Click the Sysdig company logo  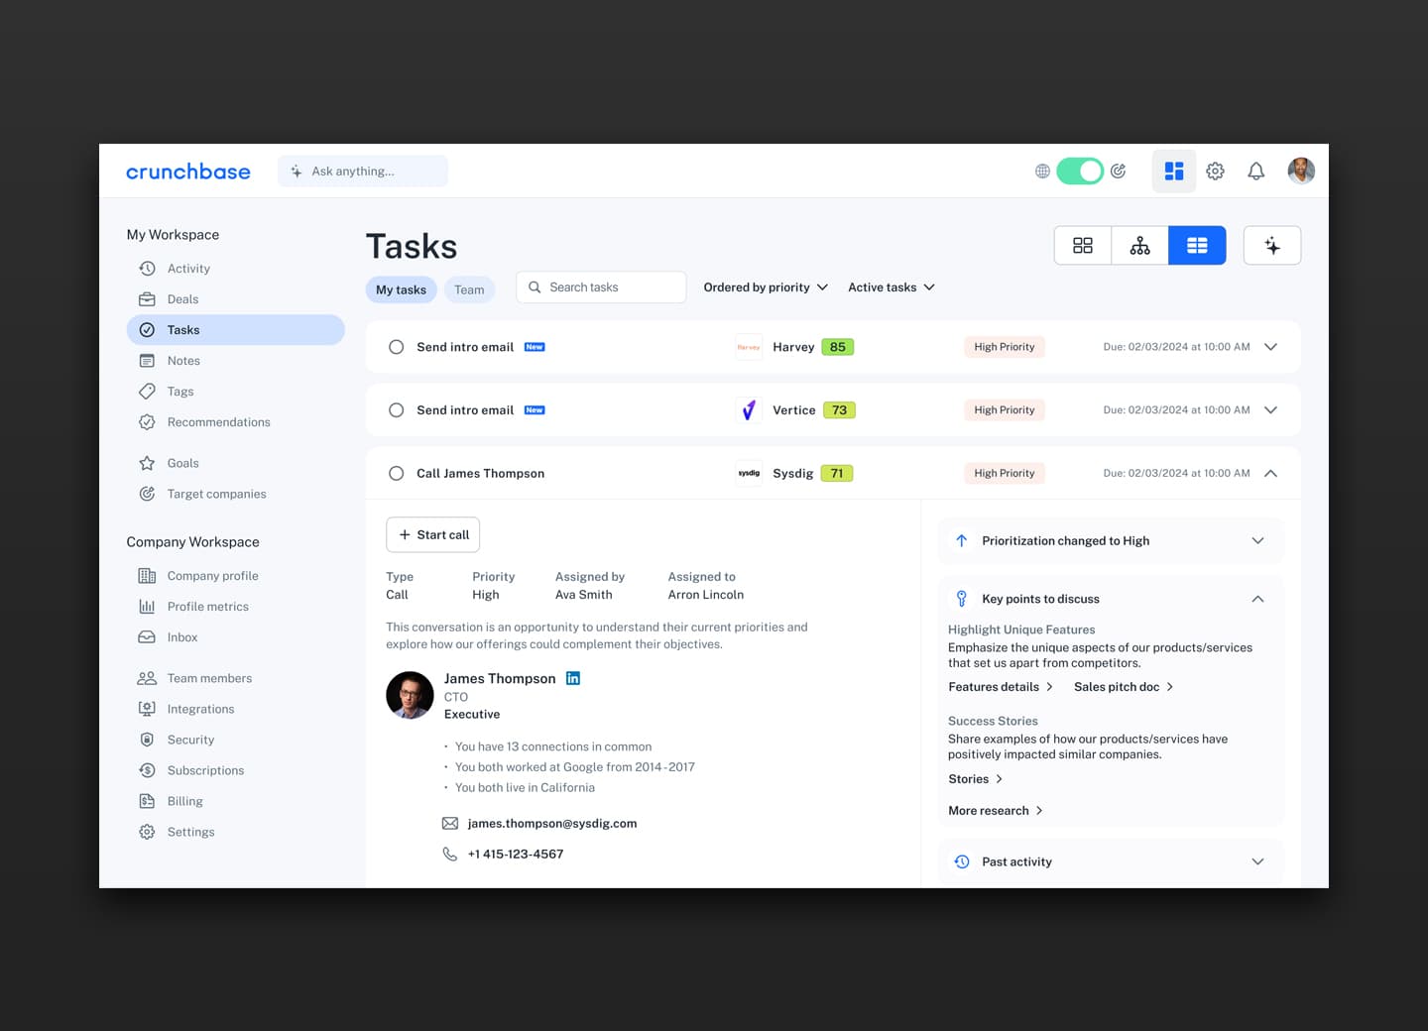click(749, 473)
